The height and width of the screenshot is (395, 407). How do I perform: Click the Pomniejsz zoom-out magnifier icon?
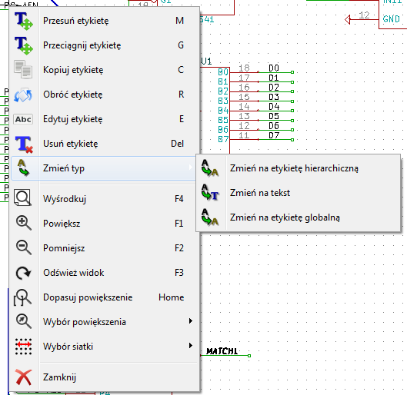pyautogui.click(x=24, y=247)
